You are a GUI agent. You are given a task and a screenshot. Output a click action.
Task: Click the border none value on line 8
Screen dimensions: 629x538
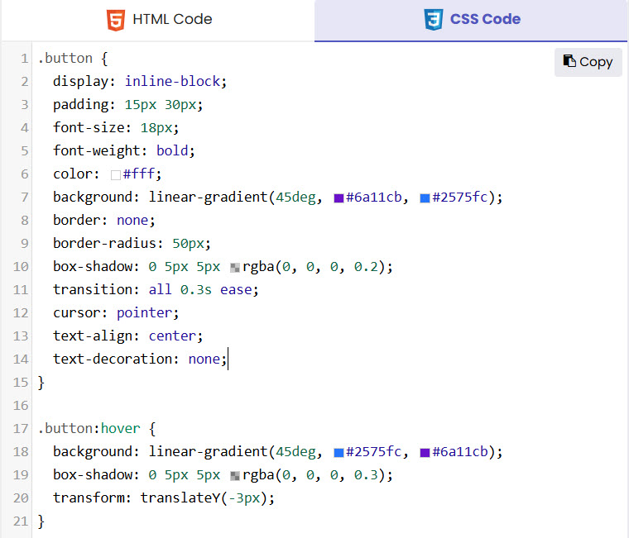[x=132, y=221]
